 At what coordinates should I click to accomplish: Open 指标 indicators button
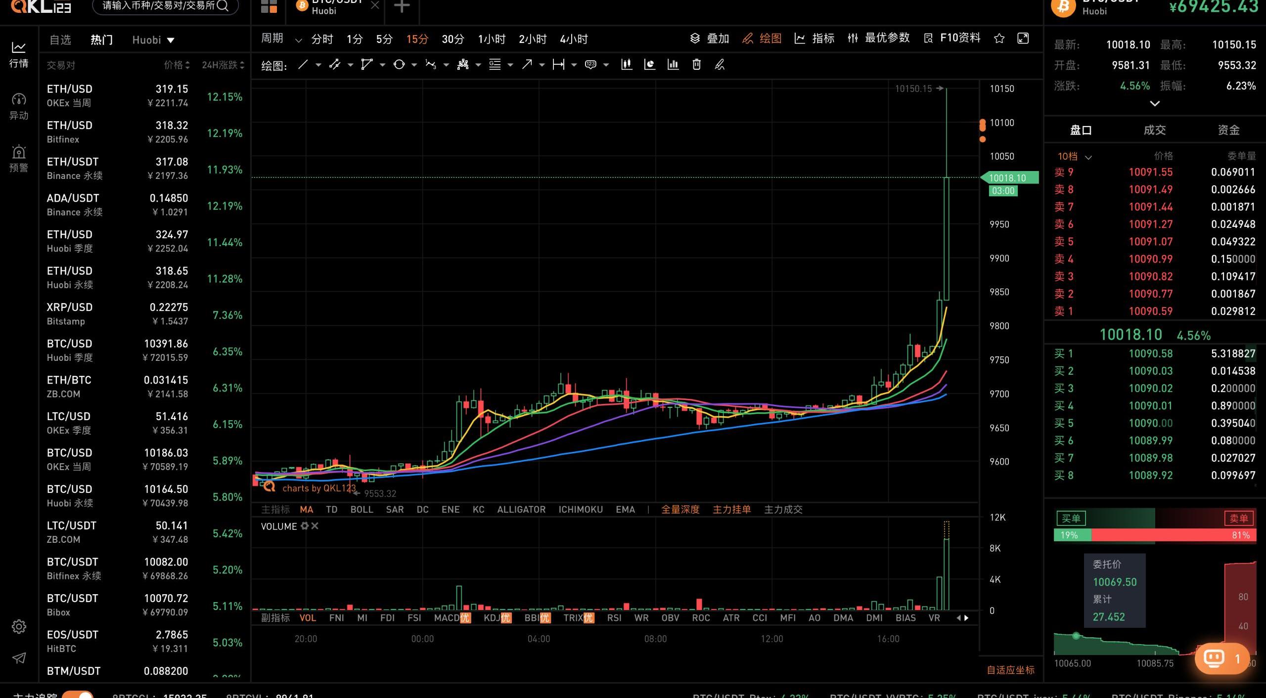pos(814,39)
